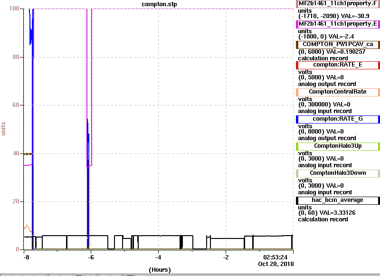
Task: Select the red compton:RATE_E legend entry
Action: [338, 65]
